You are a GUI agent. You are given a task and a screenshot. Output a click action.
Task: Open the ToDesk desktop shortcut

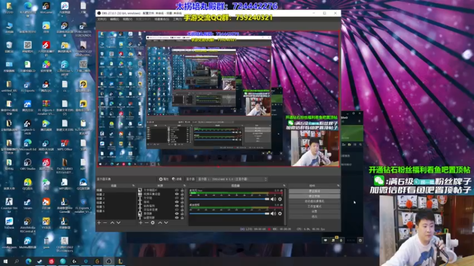coord(9,223)
